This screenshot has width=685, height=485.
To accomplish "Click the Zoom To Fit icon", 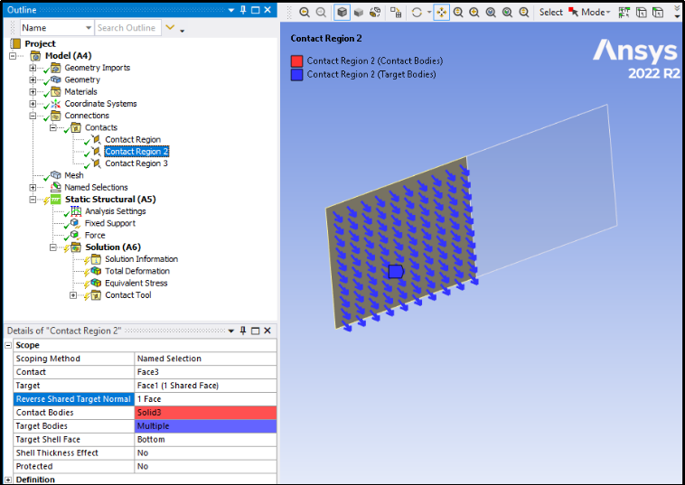I will [x=491, y=13].
